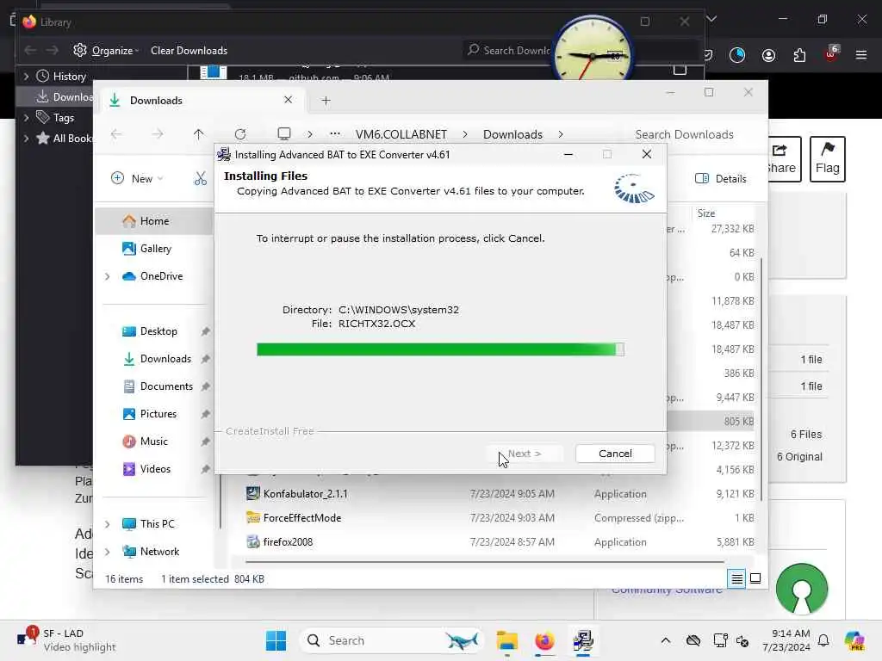Open Organize menu in Firefox Library
Image resolution: width=882 pixels, height=661 pixels.
click(x=106, y=51)
